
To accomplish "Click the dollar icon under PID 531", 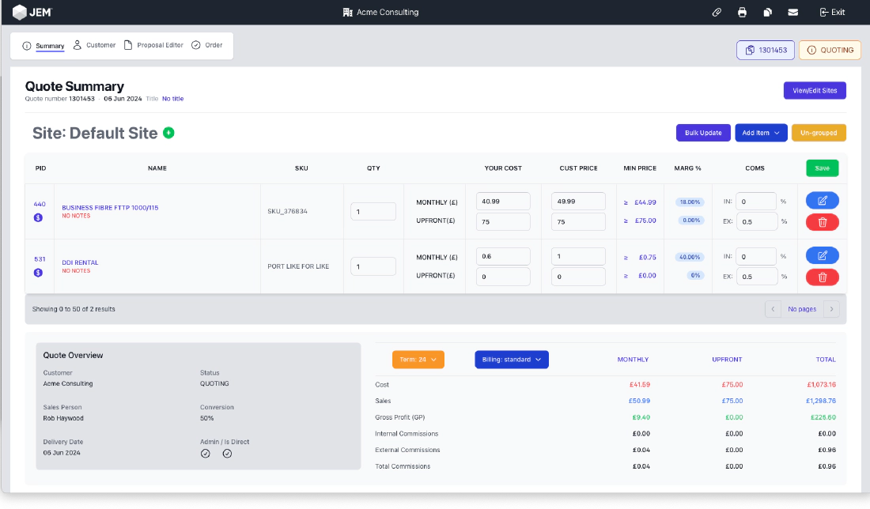I will (x=38, y=272).
